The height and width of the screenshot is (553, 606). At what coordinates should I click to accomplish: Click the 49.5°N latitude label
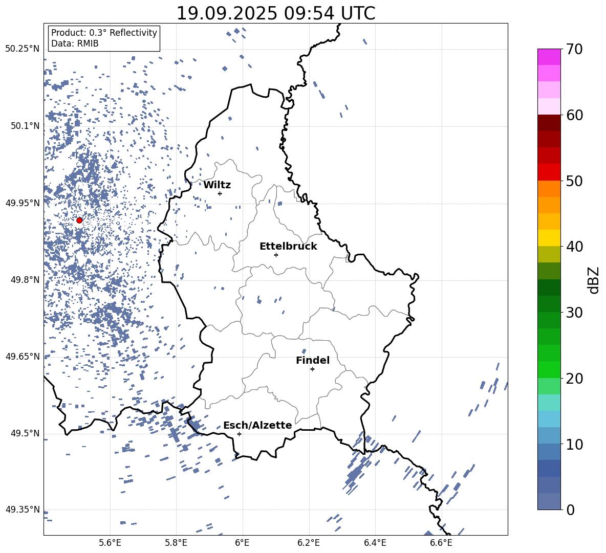[x=25, y=433]
